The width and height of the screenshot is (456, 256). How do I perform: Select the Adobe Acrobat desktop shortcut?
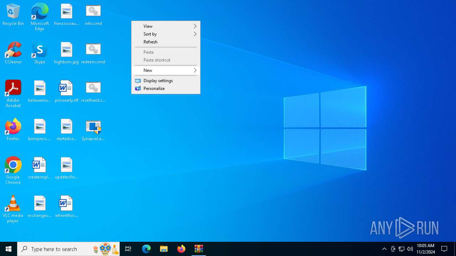[13, 94]
